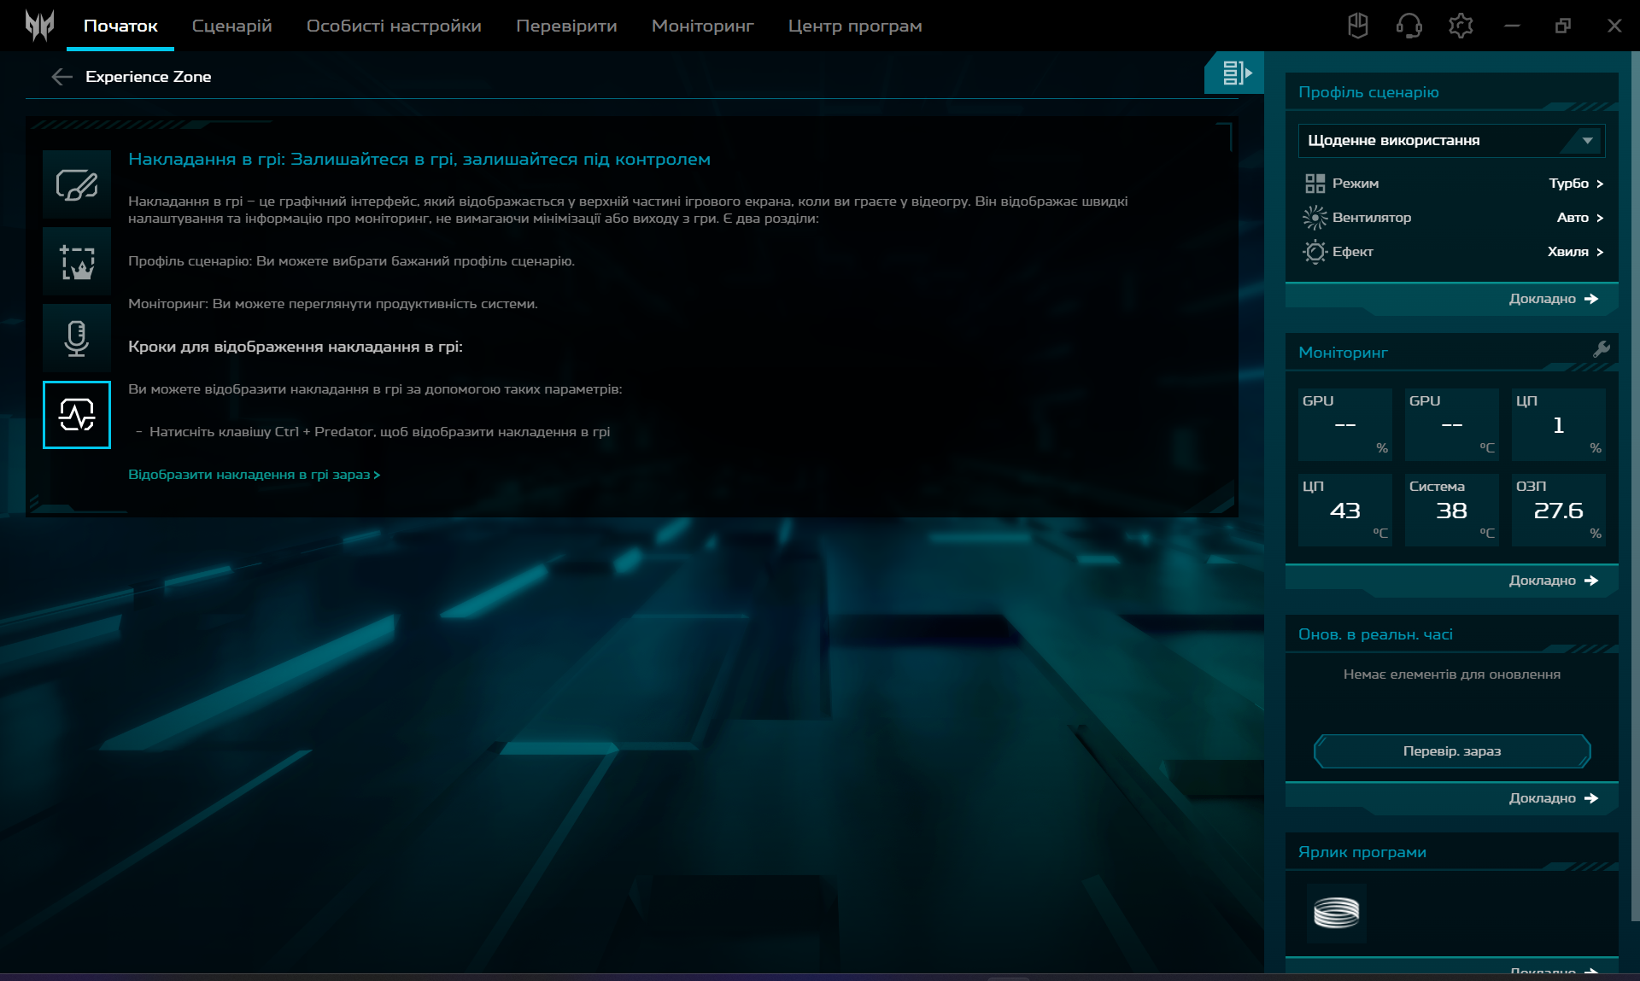Collapse the right side panel toggle
The image size is (1640, 981).
click(x=1235, y=73)
